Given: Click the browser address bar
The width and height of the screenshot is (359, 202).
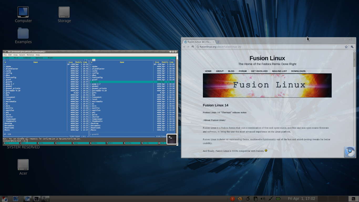Looking at the screenshot, I should click(x=270, y=47).
